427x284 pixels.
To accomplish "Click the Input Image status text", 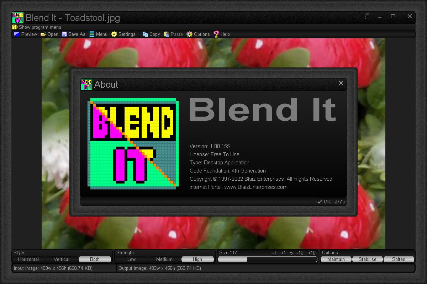I will click(53, 268).
